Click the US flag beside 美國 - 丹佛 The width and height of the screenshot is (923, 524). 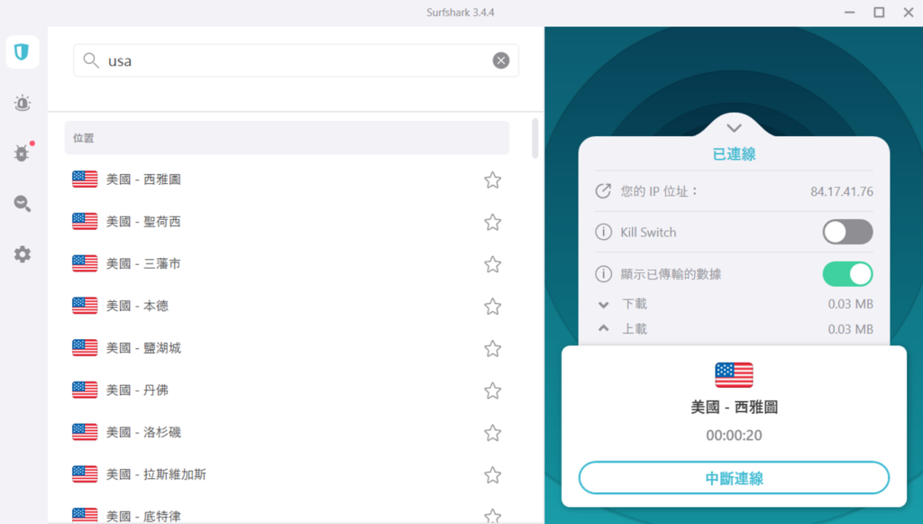(x=85, y=390)
